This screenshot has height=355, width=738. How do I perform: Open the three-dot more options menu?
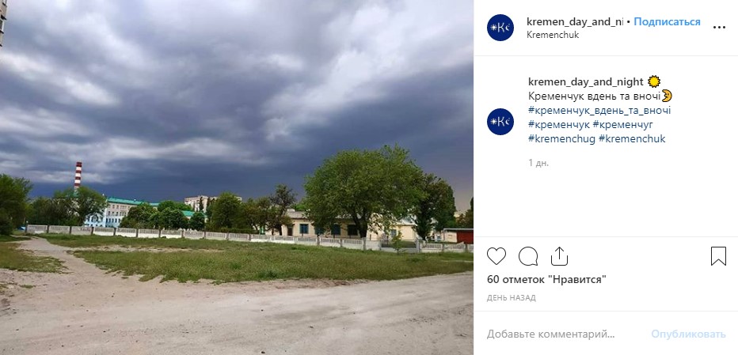719,27
